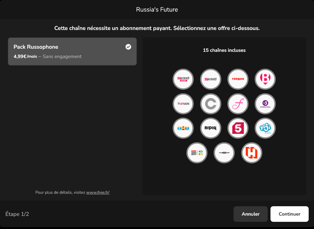Image resolution: width=314 pixels, height=229 pixels.
Task: Open the www.free.fr link
Action: coord(98,192)
